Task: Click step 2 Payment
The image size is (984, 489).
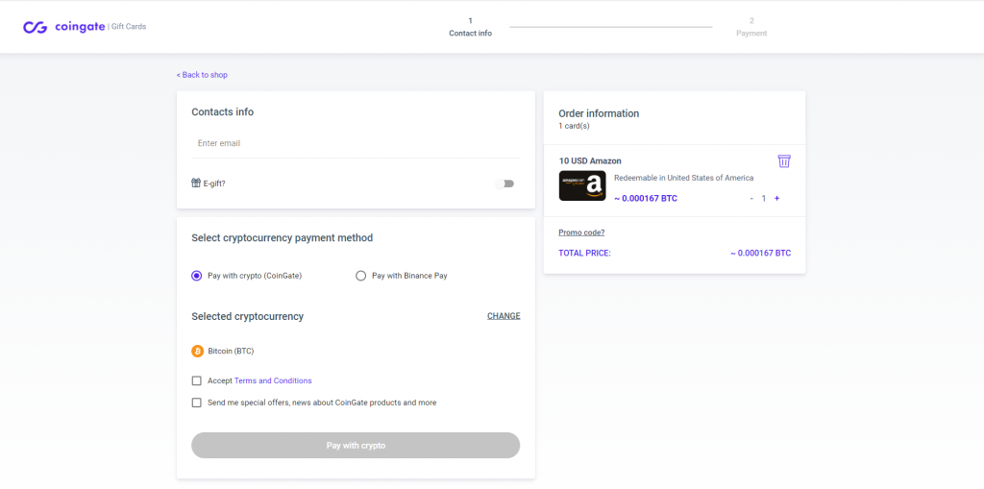Action: [751, 28]
